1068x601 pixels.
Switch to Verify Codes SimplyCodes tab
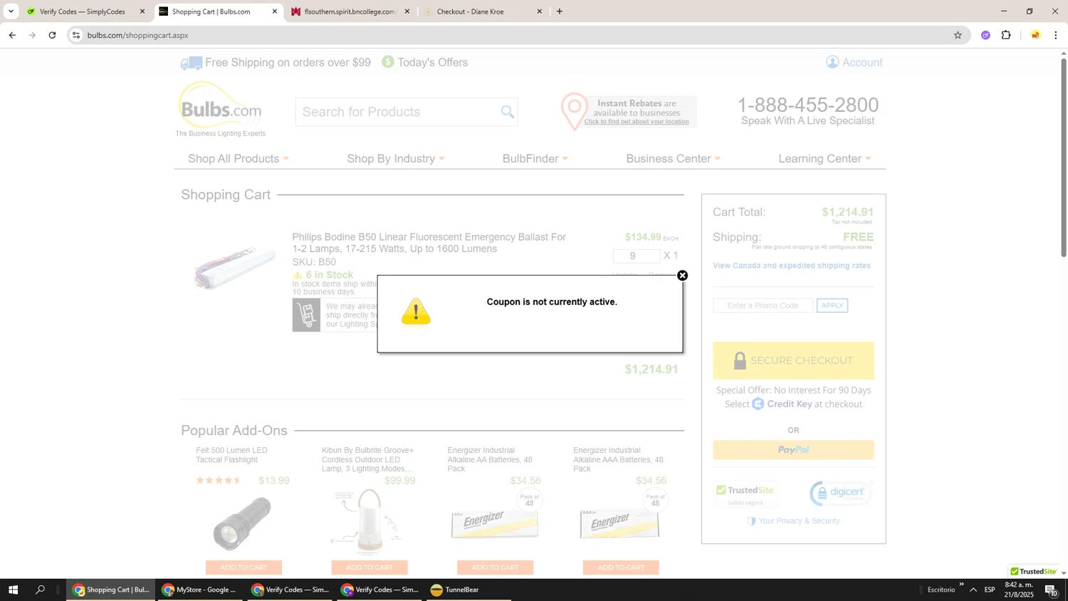[x=82, y=11]
